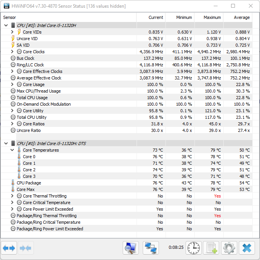260x260 pixels.
Task: Close sensors with the blue X icon
Action: (247, 248)
